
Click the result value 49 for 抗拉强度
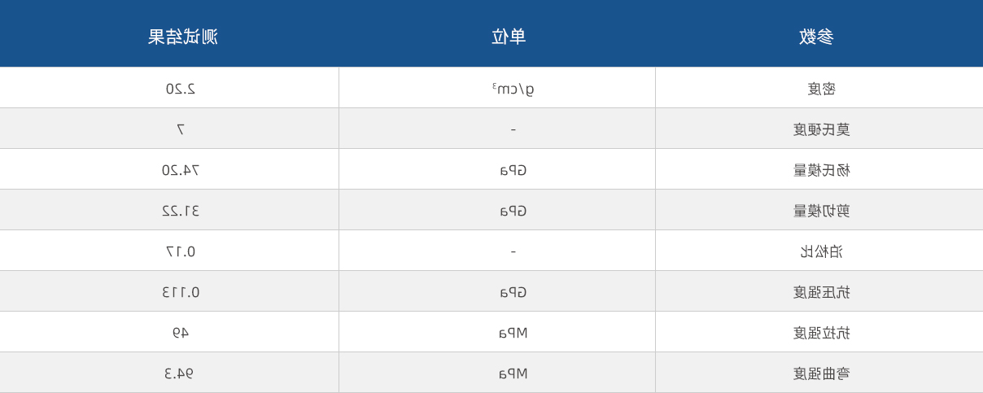click(x=181, y=333)
